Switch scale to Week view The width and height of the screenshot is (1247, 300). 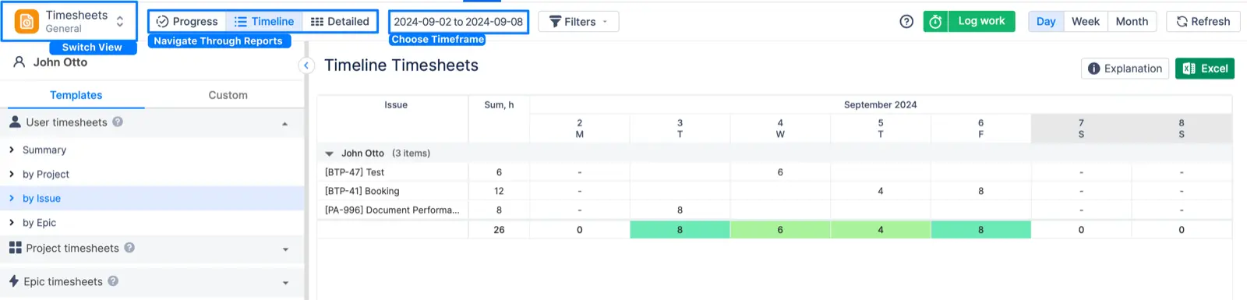pos(1085,22)
